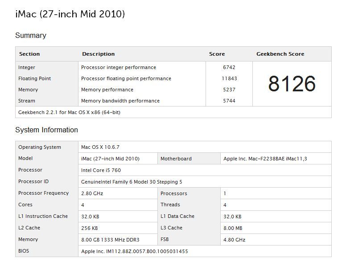Click the 'L1 Instruction Cache' label

(x=43, y=216)
